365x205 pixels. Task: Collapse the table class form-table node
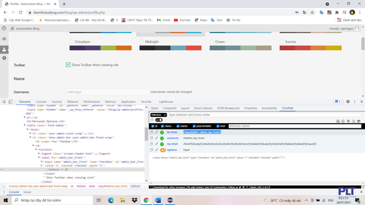coord(24,125)
